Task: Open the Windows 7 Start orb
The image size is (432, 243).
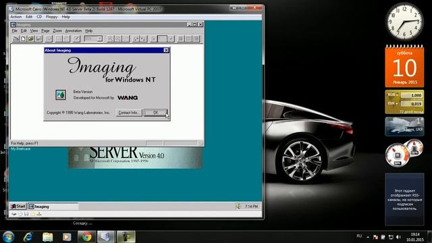Action: pyautogui.click(x=8, y=237)
